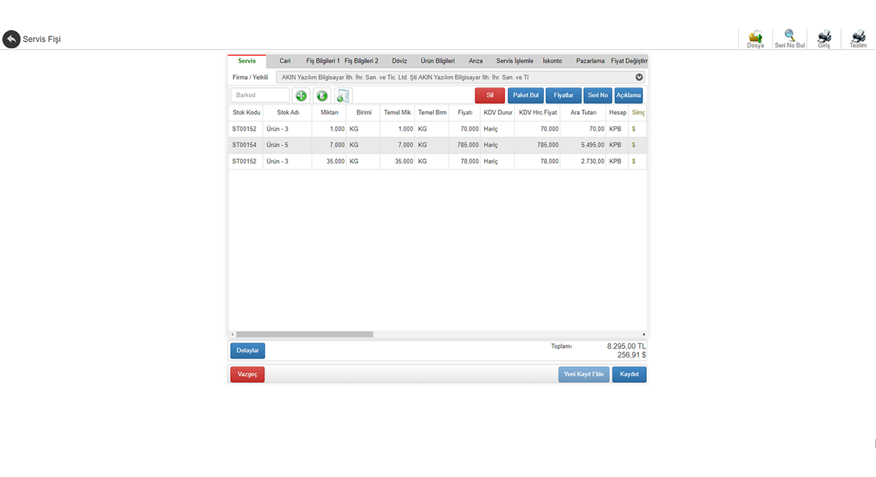Click the horizontal scrollbar's right arrow
876x477 pixels.
coord(643,335)
